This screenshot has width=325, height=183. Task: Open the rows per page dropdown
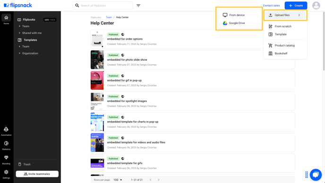118,180
